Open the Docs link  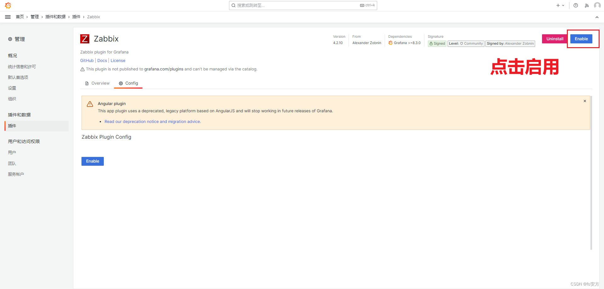coord(102,61)
